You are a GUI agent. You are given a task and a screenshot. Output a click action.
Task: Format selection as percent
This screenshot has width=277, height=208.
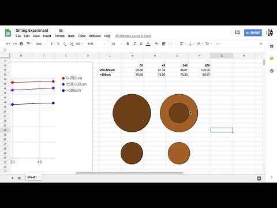(58, 44)
